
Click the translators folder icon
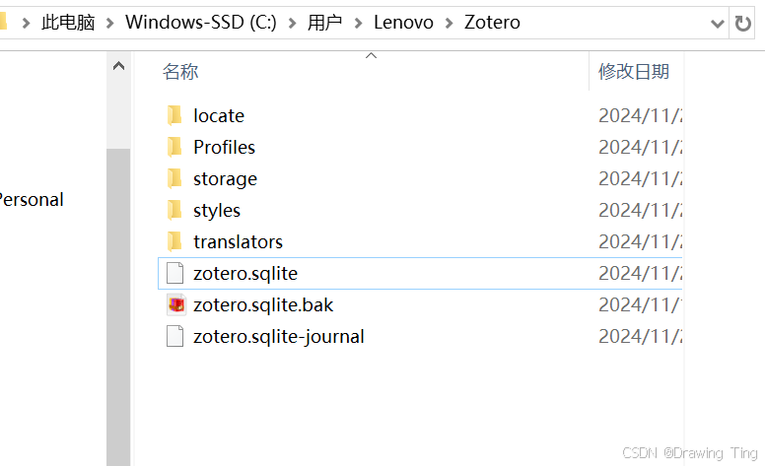pyautogui.click(x=174, y=241)
